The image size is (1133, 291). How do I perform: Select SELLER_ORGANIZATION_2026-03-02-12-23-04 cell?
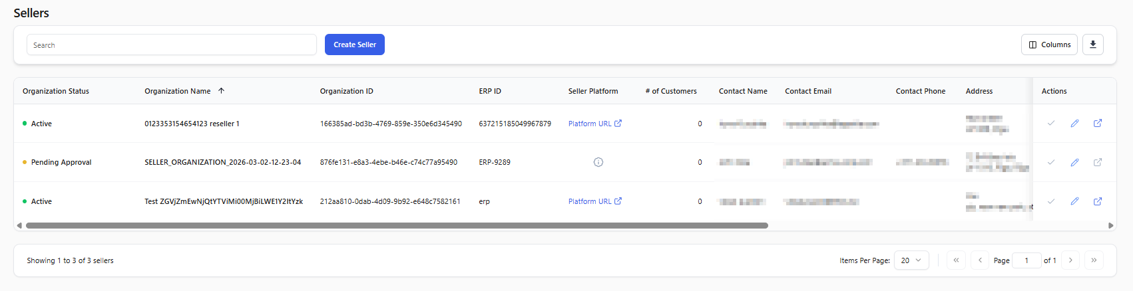click(223, 162)
